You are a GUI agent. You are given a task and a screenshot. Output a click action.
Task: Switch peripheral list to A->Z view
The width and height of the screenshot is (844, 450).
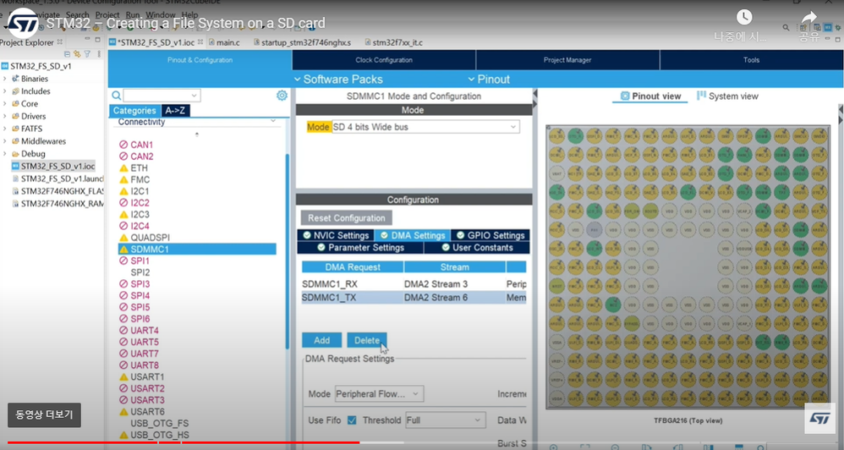coord(175,110)
